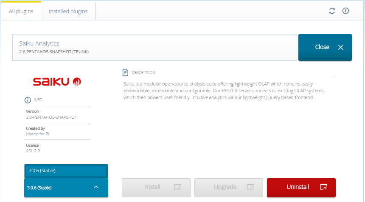Click the red Uninstall button
Viewport: 365px width, 202px height.
(301, 188)
